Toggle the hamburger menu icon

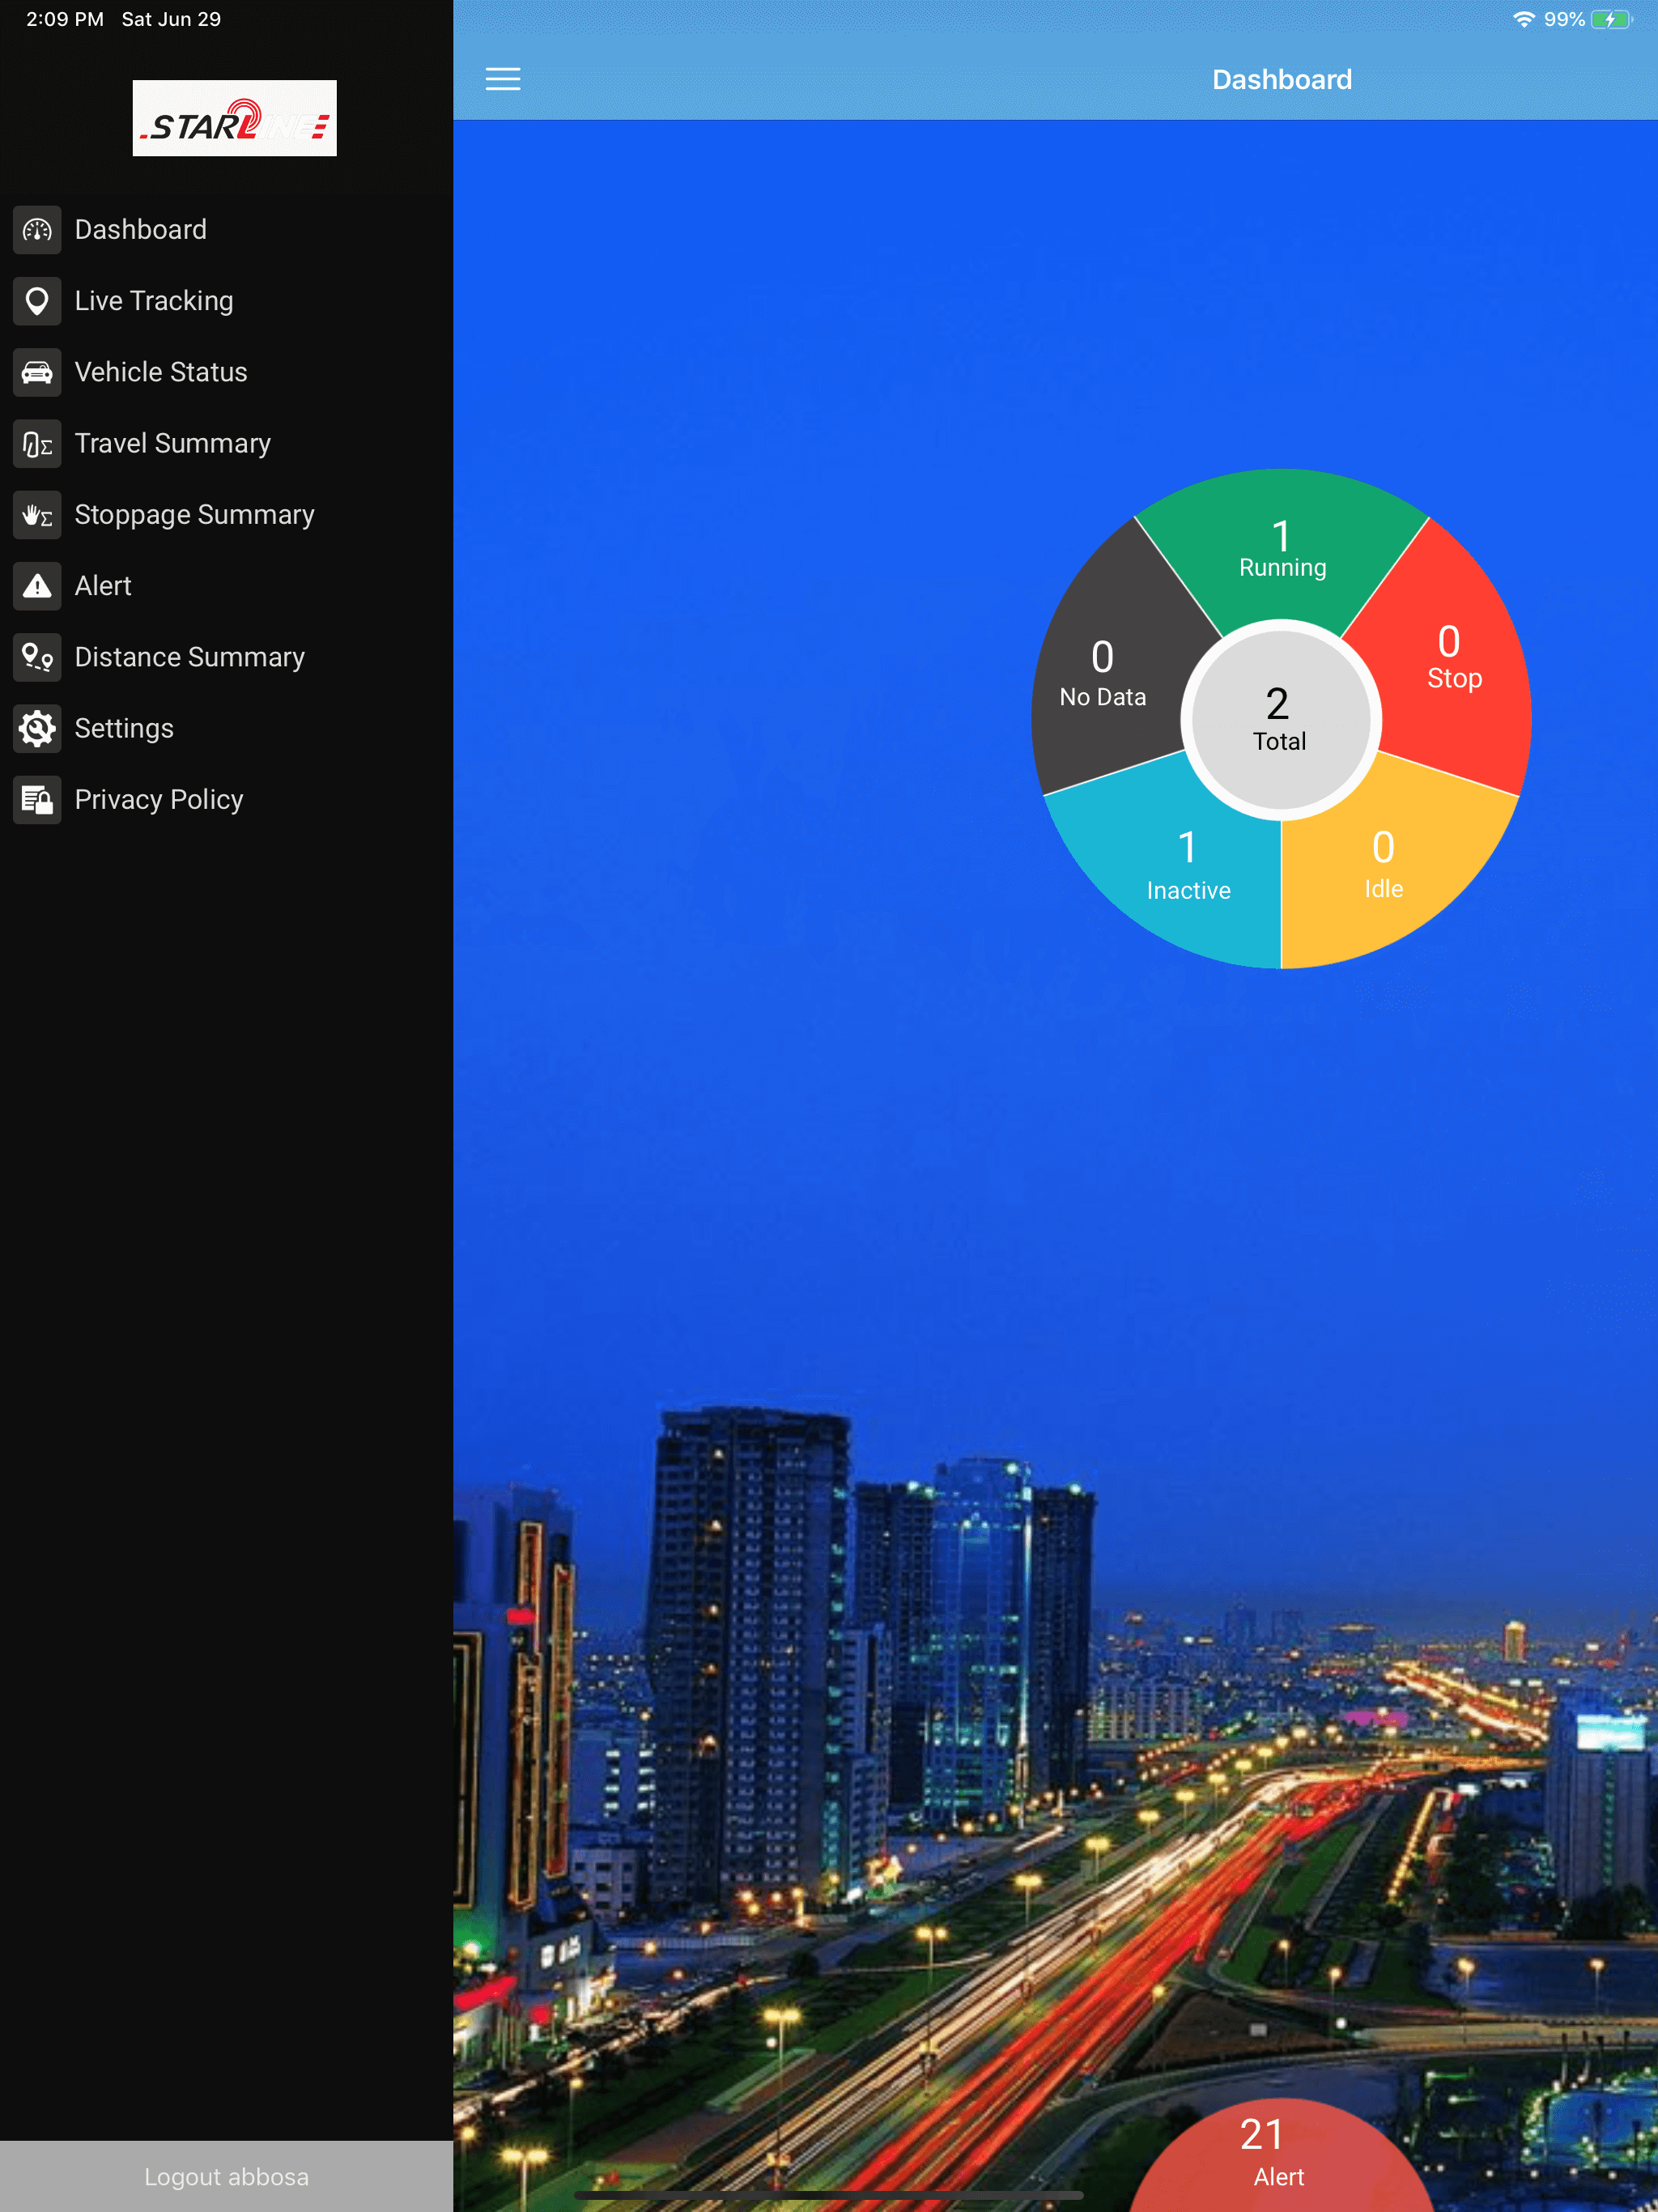pyautogui.click(x=503, y=79)
